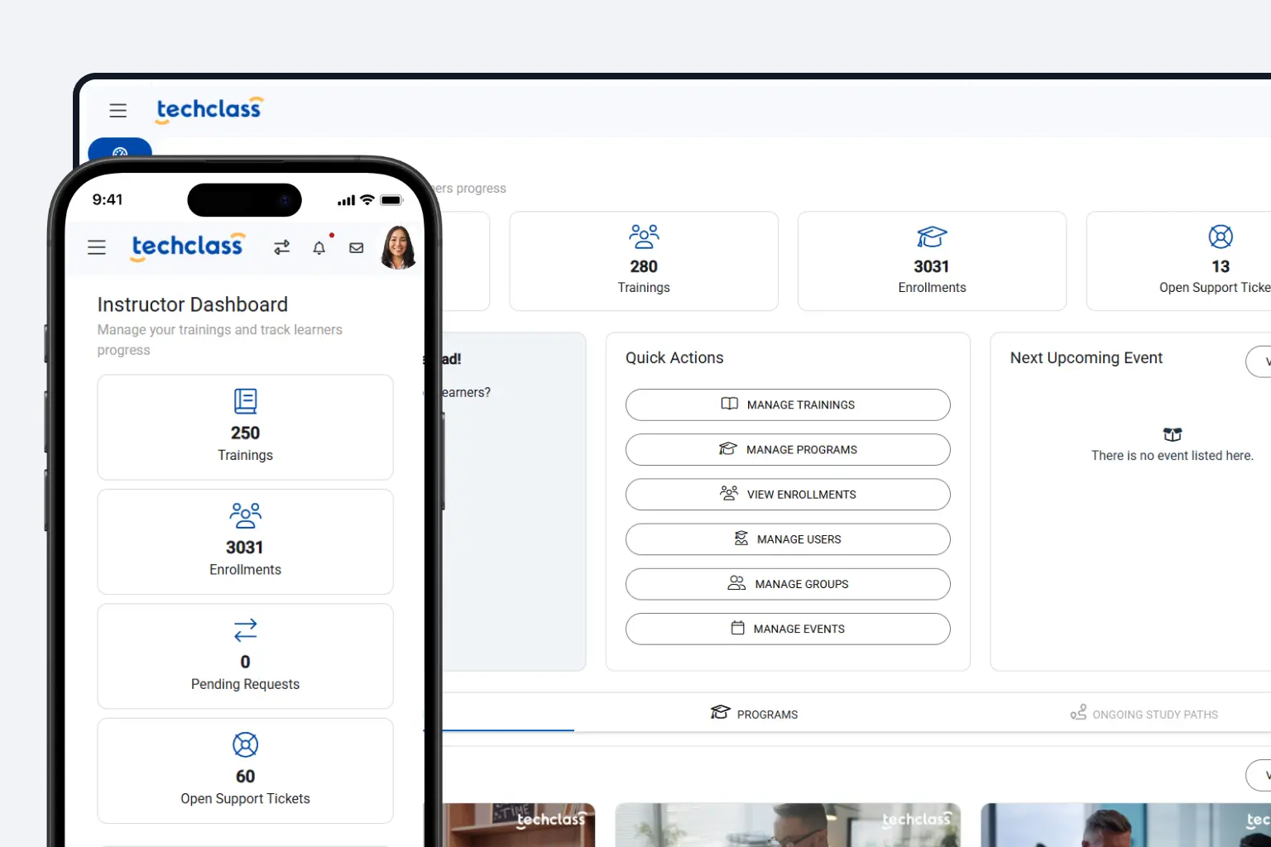Click the Manage Groups button

point(787,584)
